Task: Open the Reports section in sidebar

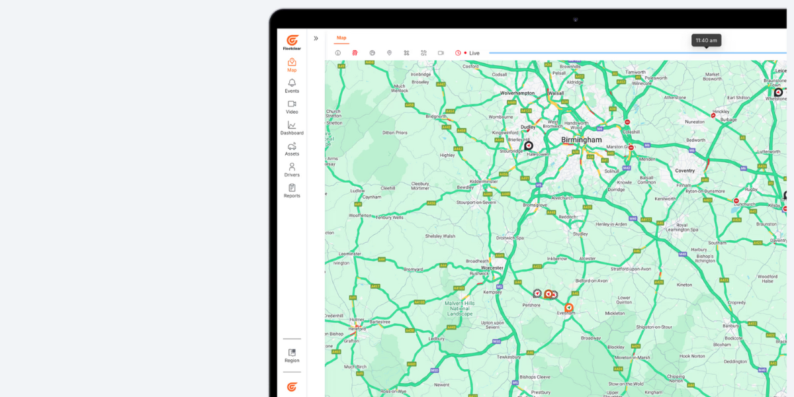Action: [x=292, y=191]
